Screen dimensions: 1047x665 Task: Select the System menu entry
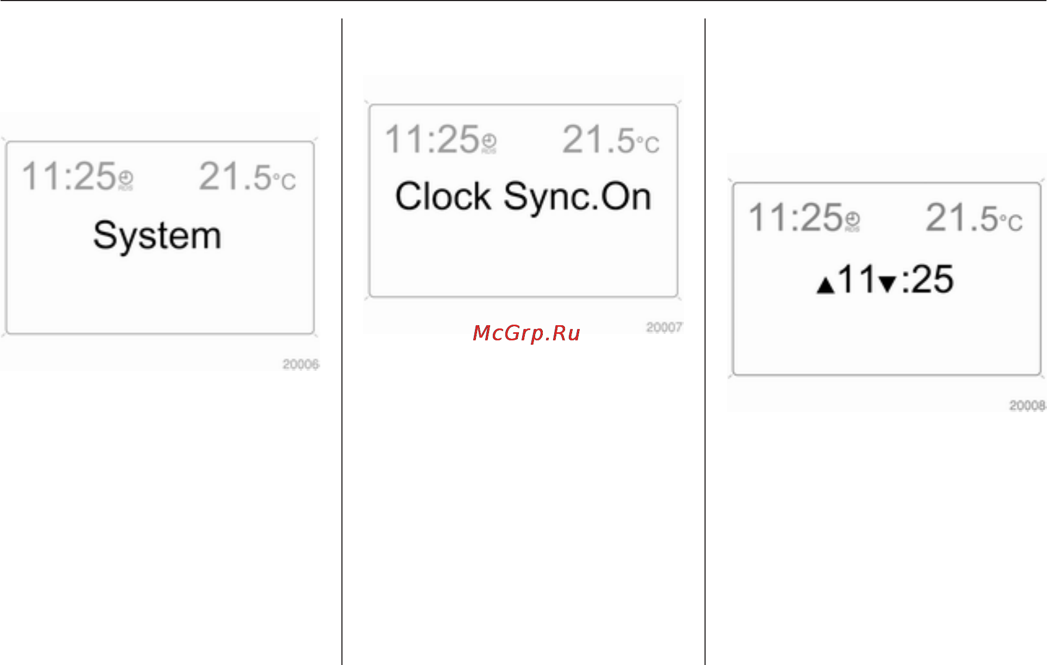pyautogui.click(x=157, y=236)
